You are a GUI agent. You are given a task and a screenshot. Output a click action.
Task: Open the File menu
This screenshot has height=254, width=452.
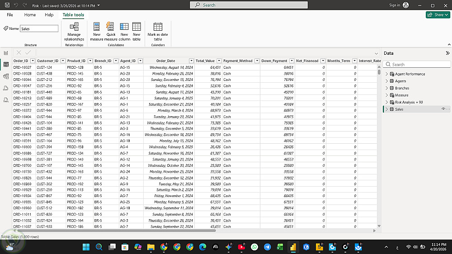[x=10, y=15]
